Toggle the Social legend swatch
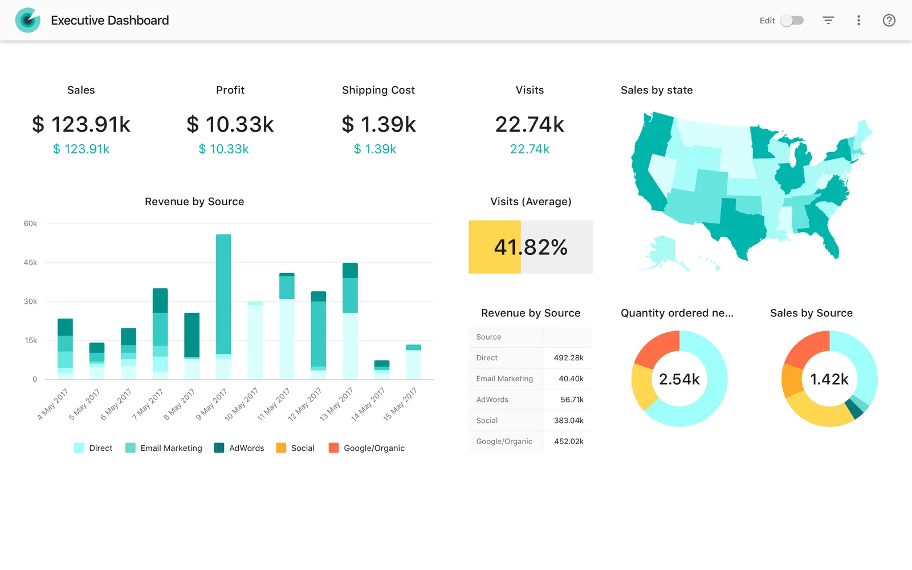Viewport: 912px width, 570px height. [281, 448]
